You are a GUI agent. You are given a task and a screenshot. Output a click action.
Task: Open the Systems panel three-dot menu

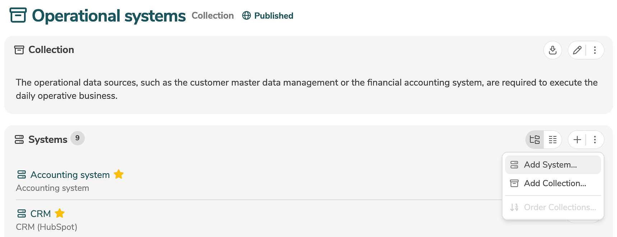[x=595, y=140]
